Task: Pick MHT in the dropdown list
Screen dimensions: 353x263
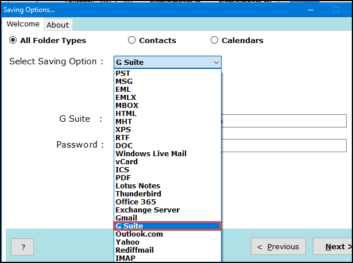Action: [x=168, y=122]
